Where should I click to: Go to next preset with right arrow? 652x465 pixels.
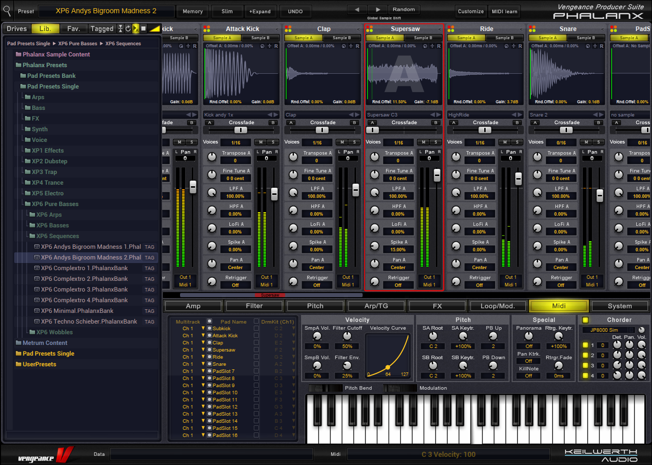pyautogui.click(x=377, y=9)
